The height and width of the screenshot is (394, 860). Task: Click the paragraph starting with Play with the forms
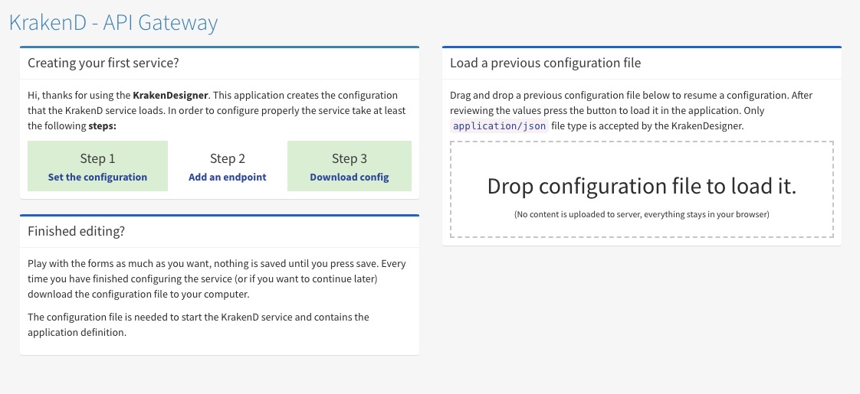point(217,278)
